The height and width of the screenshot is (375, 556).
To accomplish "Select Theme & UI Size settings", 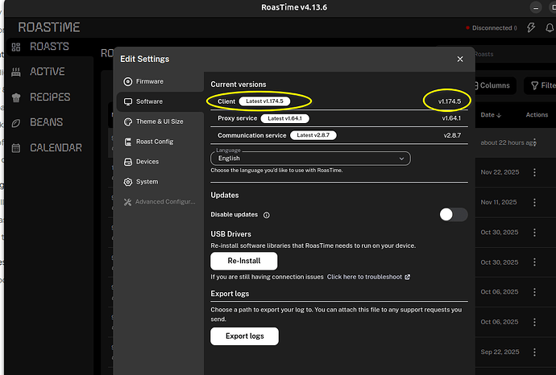I will (159, 122).
